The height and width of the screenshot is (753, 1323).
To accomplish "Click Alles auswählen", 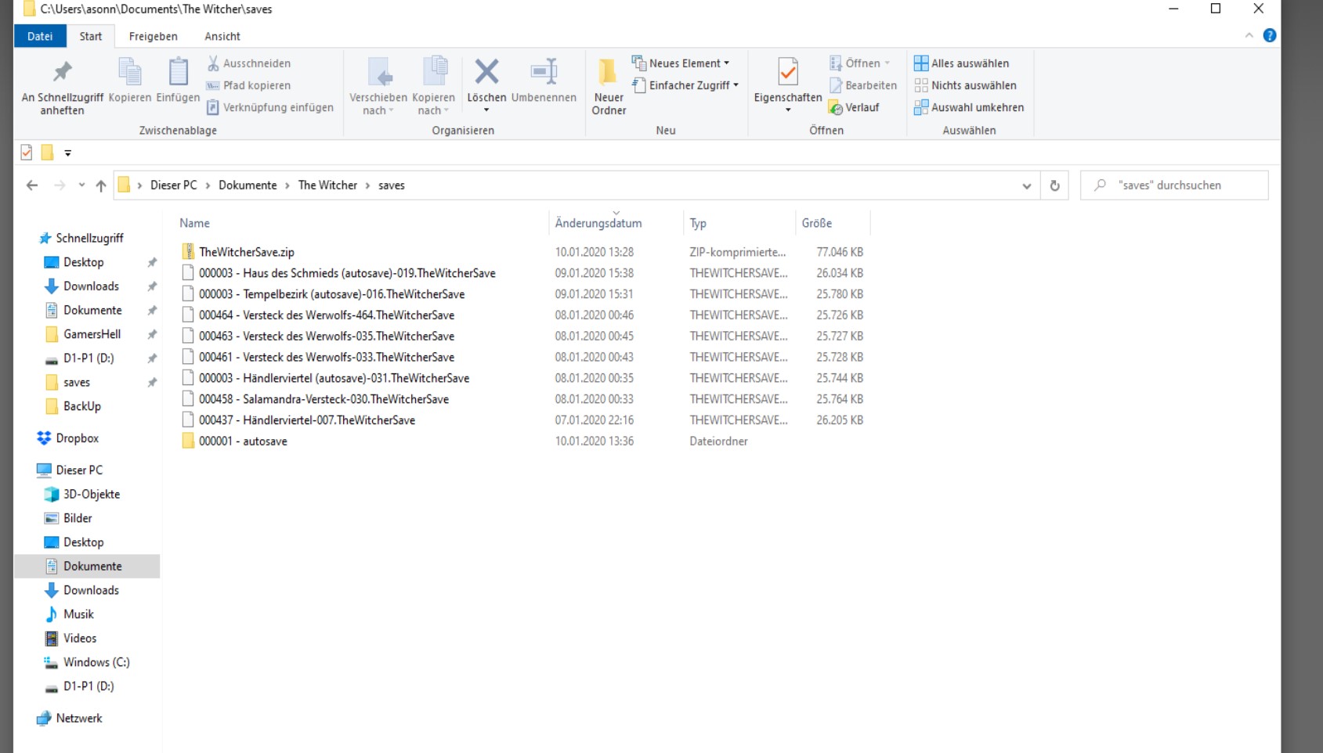I will point(961,63).
